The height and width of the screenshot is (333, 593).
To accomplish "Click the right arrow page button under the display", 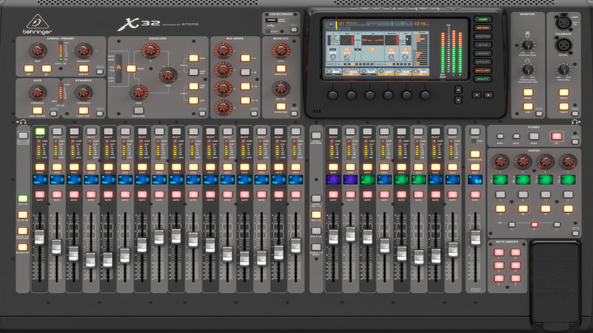I will [488, 95].
